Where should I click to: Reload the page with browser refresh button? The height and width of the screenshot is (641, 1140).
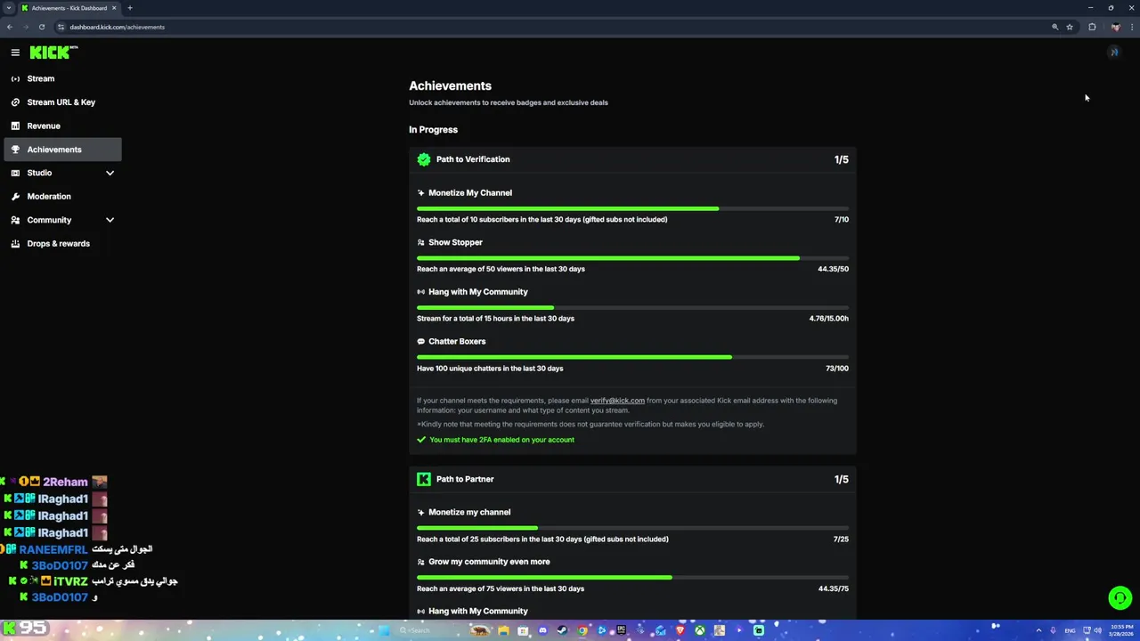[x=42, y=27]
